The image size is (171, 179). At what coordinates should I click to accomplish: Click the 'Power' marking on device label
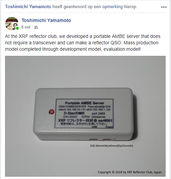point(109,127)
